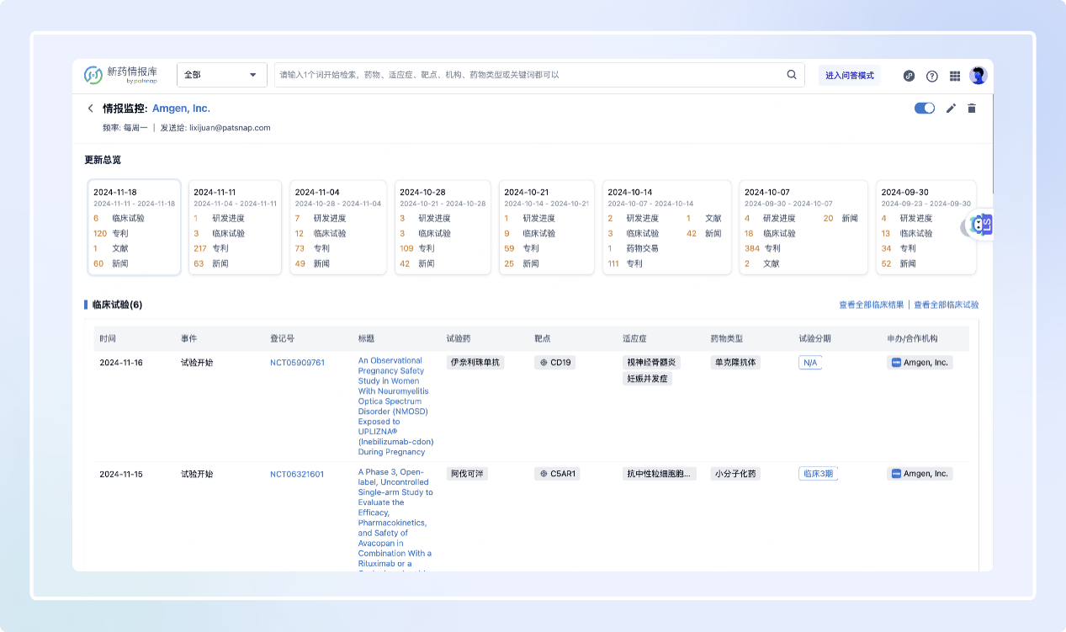Open registration number NCT05909761
Image resolution: width=1066 pixels, height=632 pixels.
point(297,363)
